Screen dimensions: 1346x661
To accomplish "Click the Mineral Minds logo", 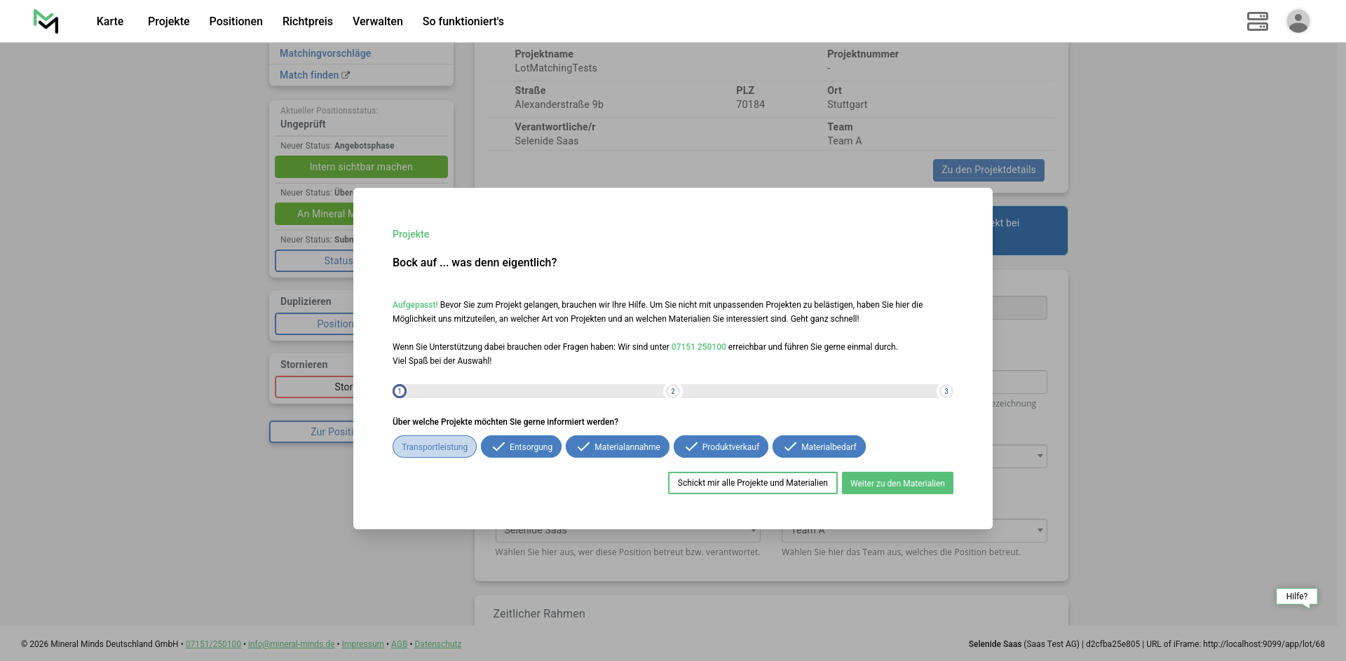I will click(46, 21).
